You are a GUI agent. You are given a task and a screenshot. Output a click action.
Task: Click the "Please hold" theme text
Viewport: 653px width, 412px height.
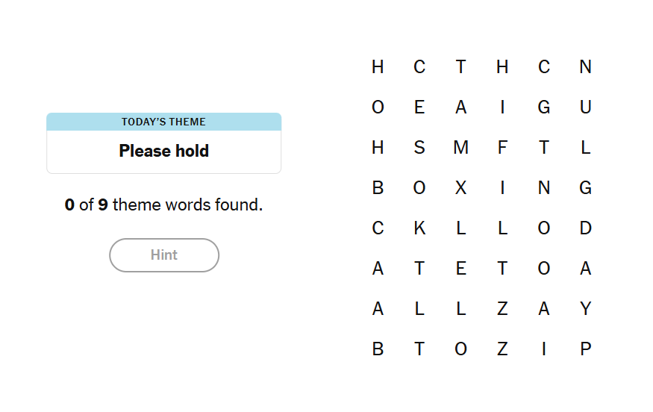pos(163,151)
